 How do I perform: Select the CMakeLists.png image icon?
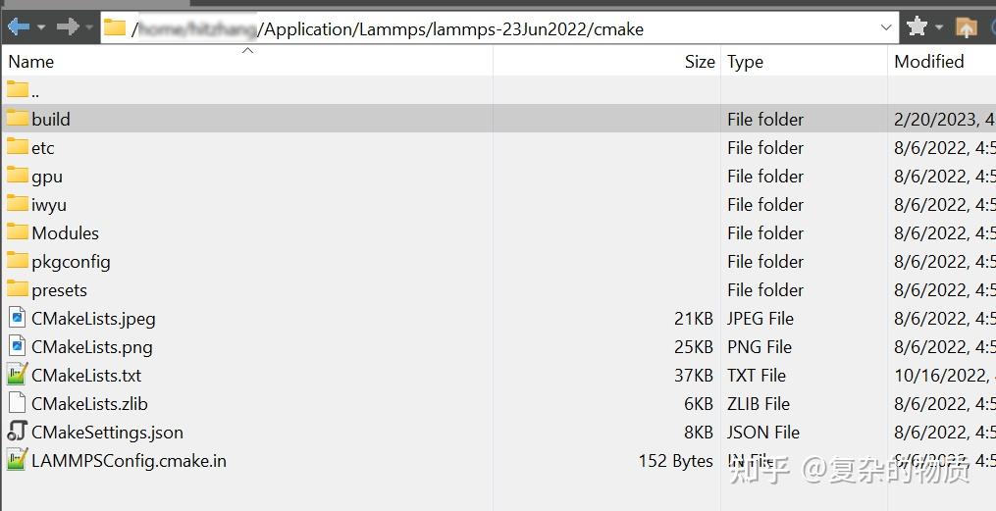(x=17, y=346)
